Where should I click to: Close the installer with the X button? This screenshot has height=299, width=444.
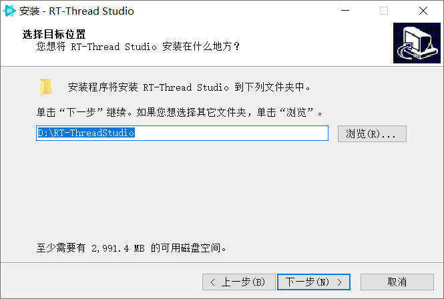[x=423, y=11]
